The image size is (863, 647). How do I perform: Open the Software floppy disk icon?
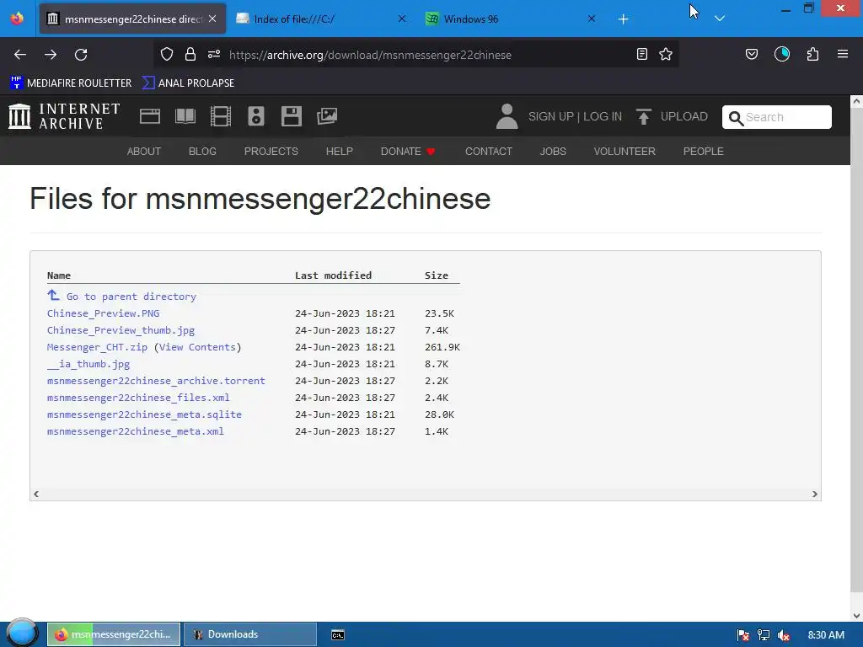pyautogui.click(x=291, y=116)
